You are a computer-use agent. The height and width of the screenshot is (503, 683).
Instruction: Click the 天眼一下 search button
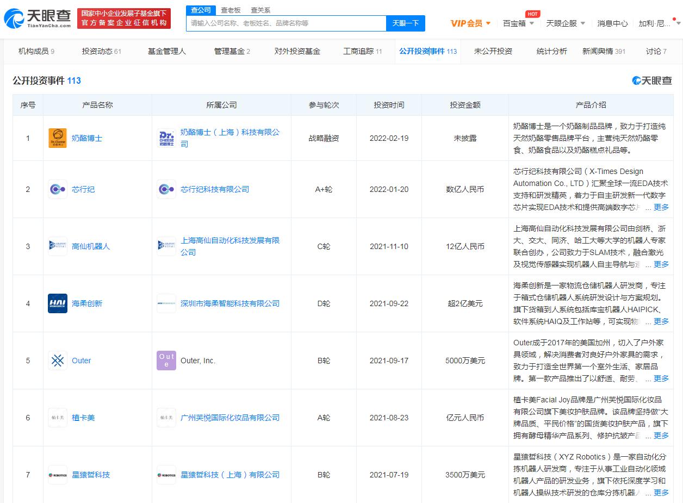click(x=406, y=23)
